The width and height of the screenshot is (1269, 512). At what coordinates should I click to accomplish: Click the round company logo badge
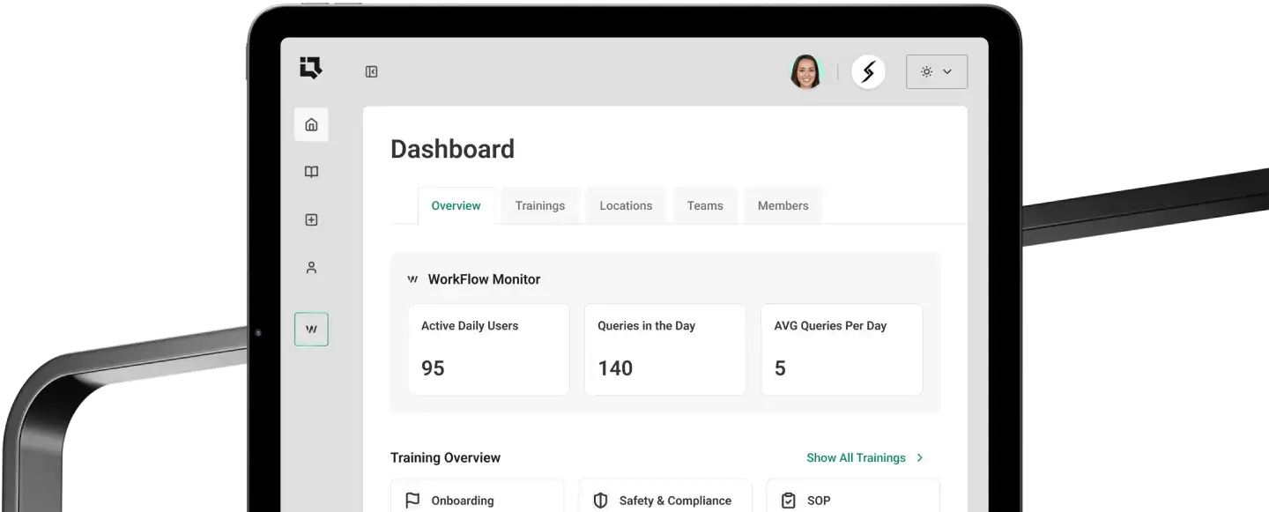pyautogui.click(x=868, y=72)
